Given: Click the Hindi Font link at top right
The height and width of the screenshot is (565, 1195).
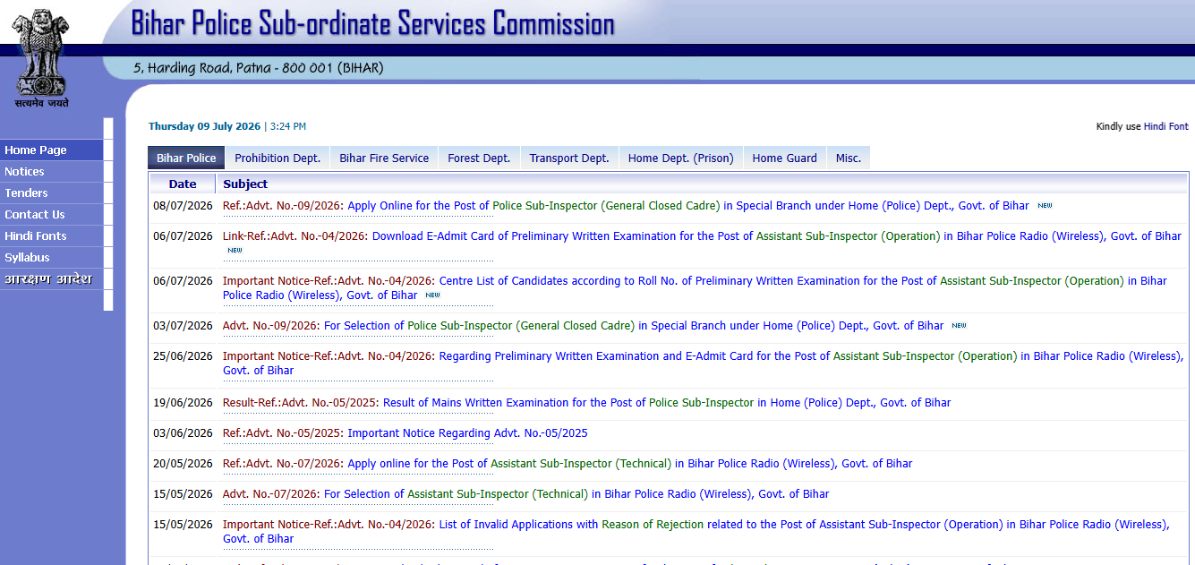Looking at the screenshot, I should point(1166,127).
